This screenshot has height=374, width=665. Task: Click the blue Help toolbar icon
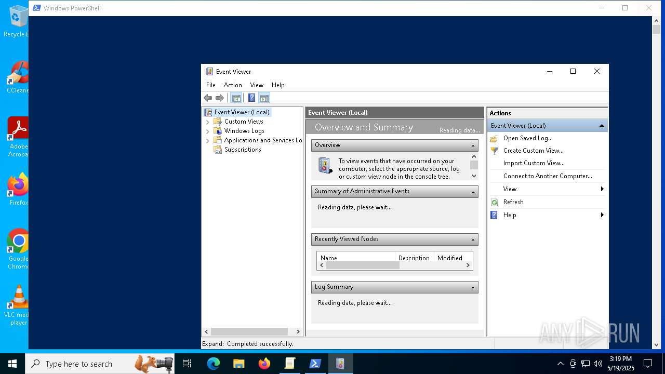tap(251, 98)
